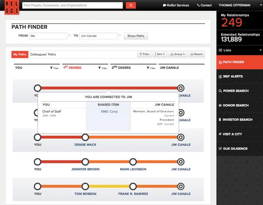Filter the 1st Degree column
Image resolution: width=263 pixels, height=205 pixels.
(102, 68)
